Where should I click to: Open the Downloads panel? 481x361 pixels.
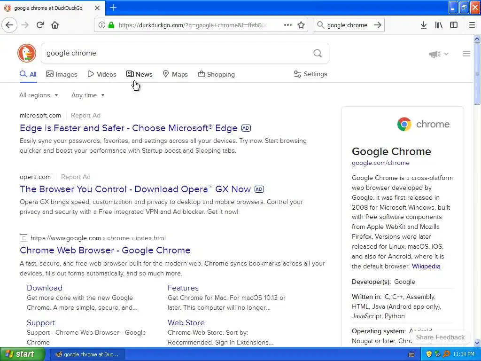(423, 25)
